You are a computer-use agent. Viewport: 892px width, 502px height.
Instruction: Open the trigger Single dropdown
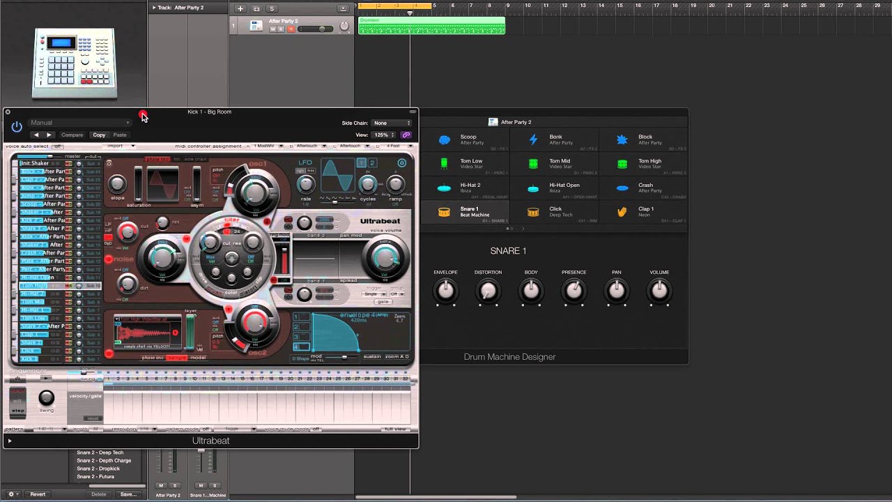[x=374, y=294]
